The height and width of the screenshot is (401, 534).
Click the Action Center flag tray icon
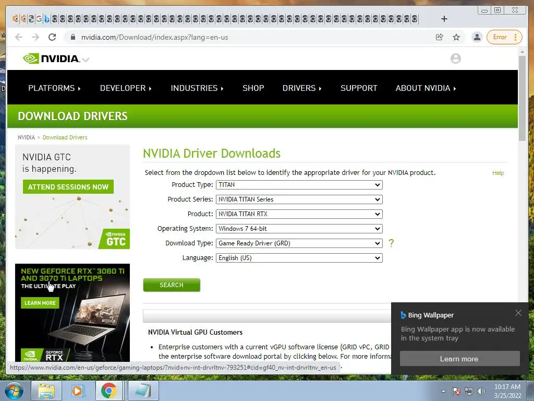pyautogui.click(x=456, y=391)
